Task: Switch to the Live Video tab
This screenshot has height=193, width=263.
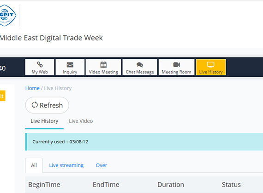Action: [81, 121]
